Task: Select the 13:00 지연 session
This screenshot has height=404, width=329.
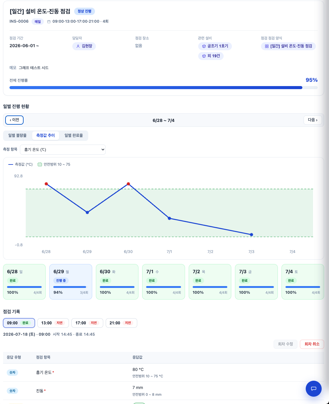Action: 53,323
